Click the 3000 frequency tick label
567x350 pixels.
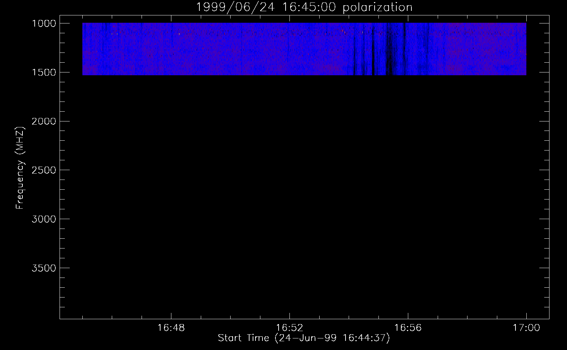click(44, 219)
